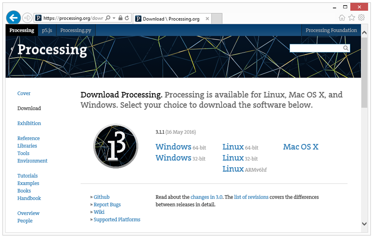Viewport: 374px width, 240px height.
Task: Select Processing in top site navigation
Action: 22,30
